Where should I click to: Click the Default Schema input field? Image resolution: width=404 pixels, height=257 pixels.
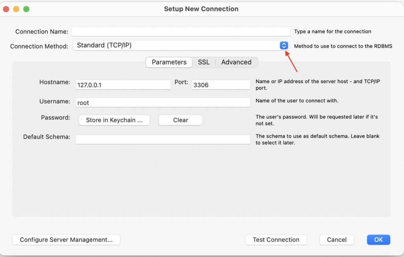click(x=163, y=139)
